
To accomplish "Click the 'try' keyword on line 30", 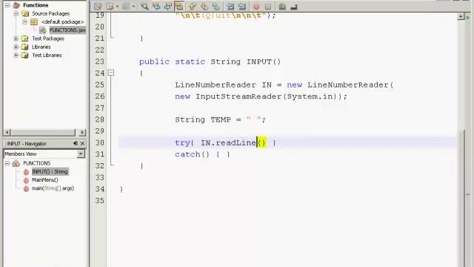I will coord(182,142).
